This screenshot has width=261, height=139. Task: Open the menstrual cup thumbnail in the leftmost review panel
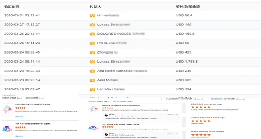tap(7, 109)
